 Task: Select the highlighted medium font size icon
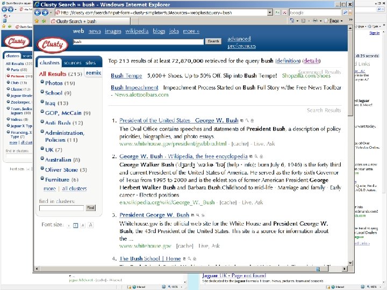click(76, 226)
